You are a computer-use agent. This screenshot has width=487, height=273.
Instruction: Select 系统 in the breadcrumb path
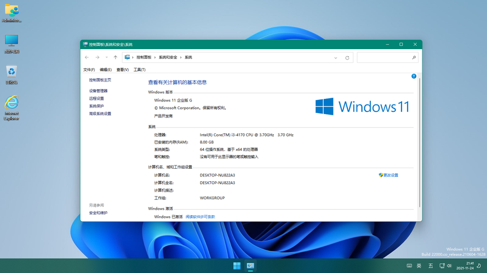coord(188,57)
